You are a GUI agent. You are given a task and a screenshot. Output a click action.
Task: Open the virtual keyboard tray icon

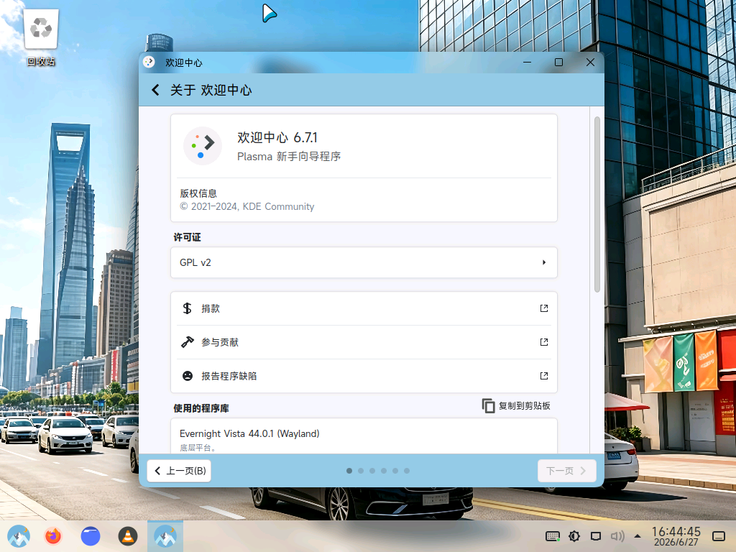[x=553, y=536]
